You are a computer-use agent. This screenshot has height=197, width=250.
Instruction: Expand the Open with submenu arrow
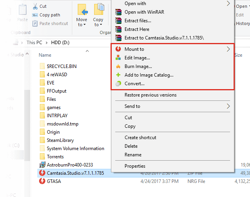(228, 4)
